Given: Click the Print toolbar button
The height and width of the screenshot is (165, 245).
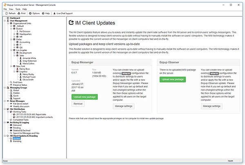Looking at the screenshot, I should (x=22, y=13).
